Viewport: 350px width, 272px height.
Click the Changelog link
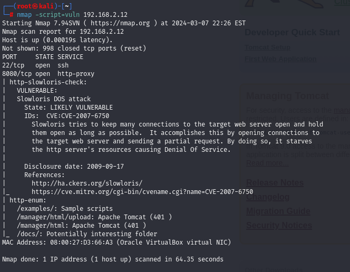268,197
